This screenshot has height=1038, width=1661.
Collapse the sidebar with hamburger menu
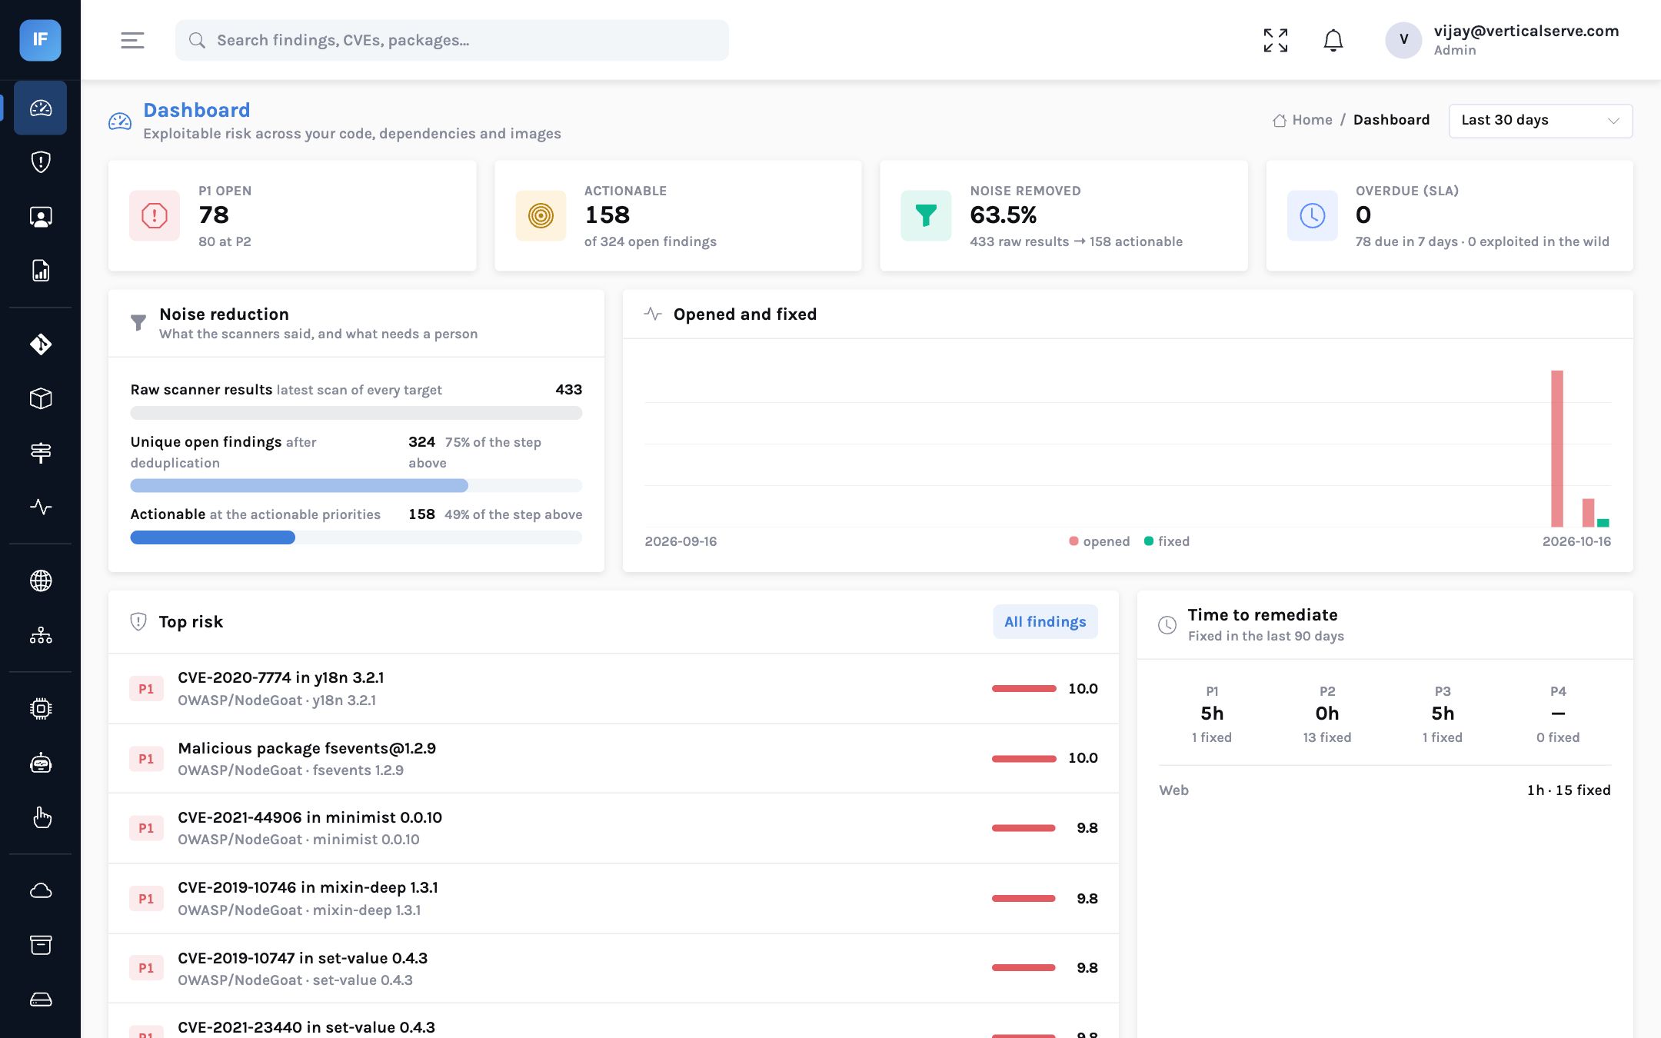[132, 40]
